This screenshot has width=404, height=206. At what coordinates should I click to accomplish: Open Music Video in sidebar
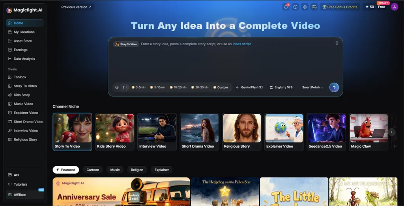[25, 104]
